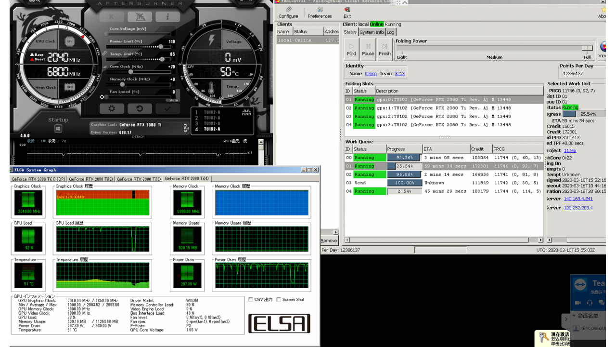
Task: Click Afterburner OC Scanner jet icon
Action: (140, 16)
